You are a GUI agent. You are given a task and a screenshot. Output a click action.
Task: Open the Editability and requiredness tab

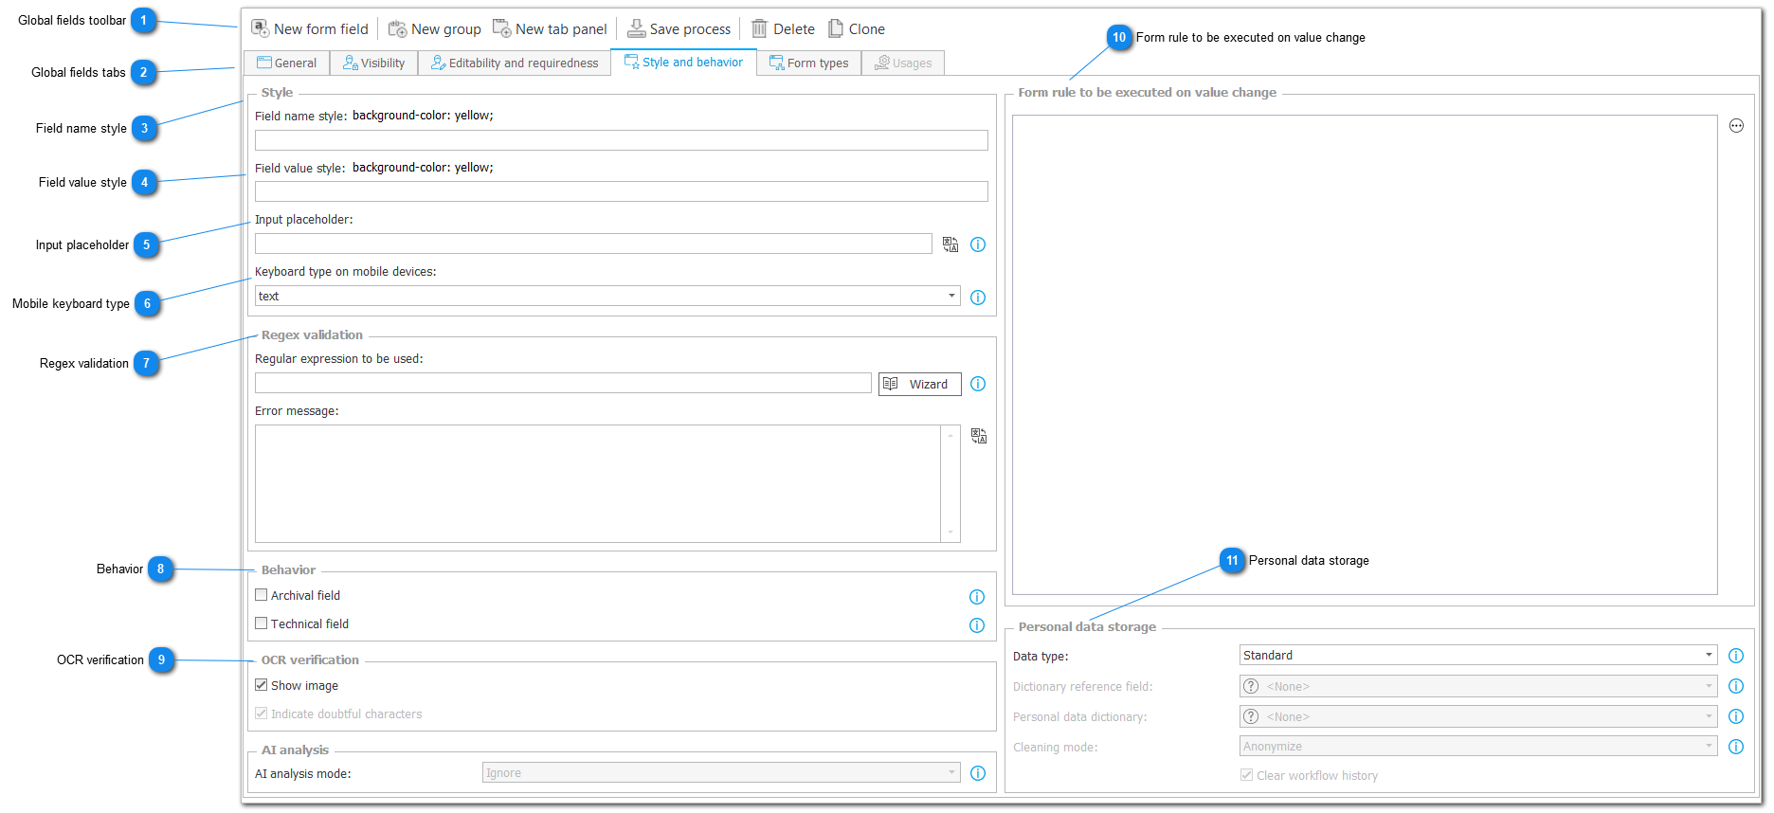click(515, 63)
